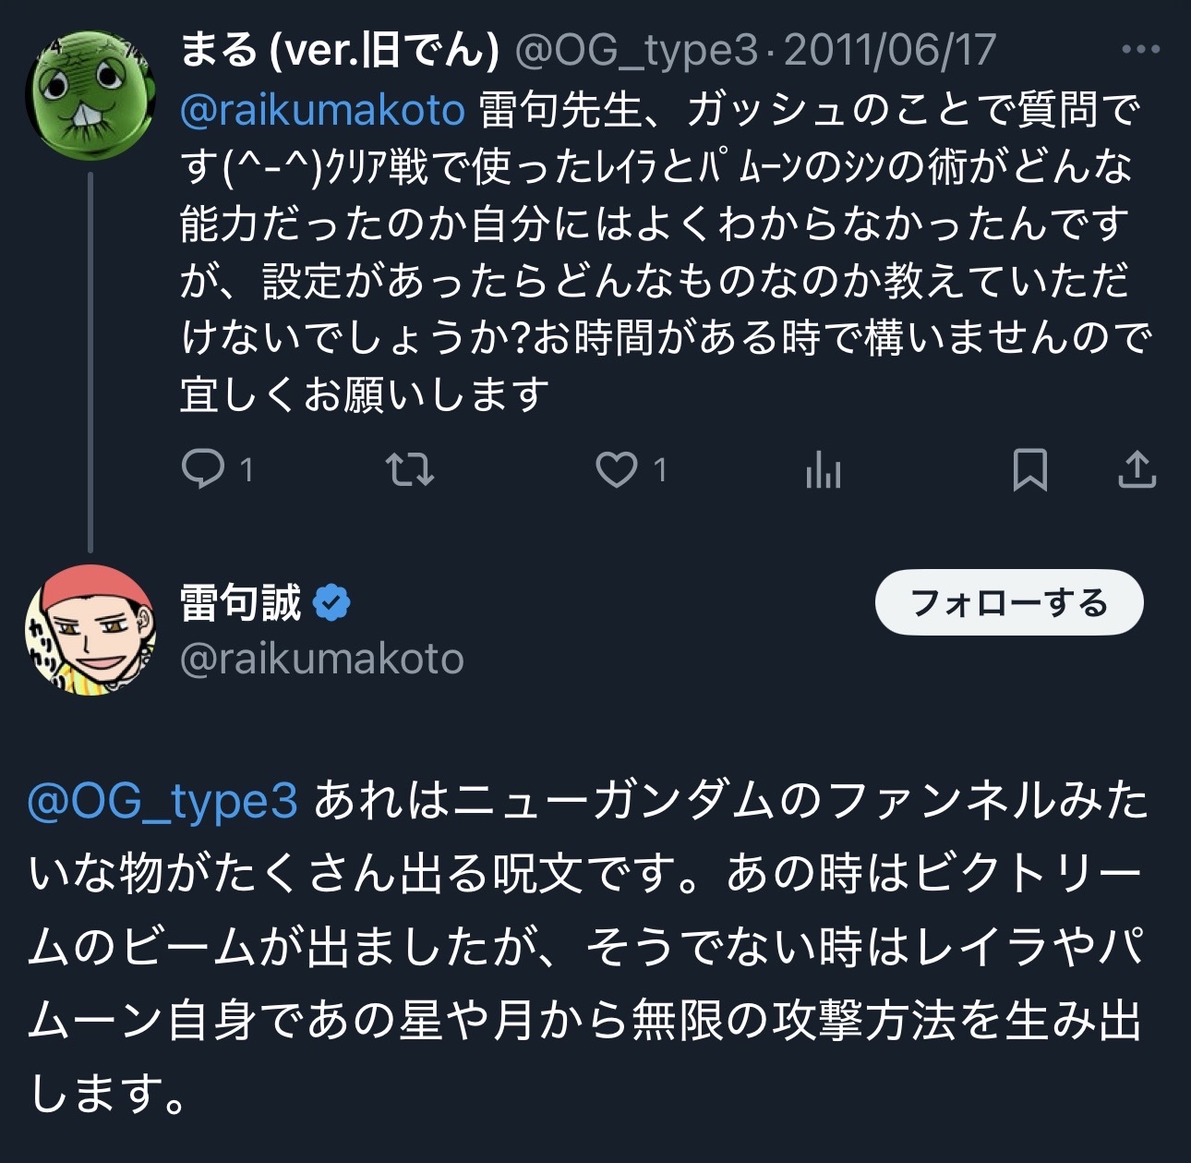Click the reply speech bubble icon
Image resolution: width=1191 pixels, height=1163 pixels.
[203, 469]
